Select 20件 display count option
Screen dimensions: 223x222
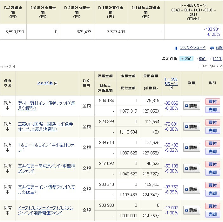point(186,59)
